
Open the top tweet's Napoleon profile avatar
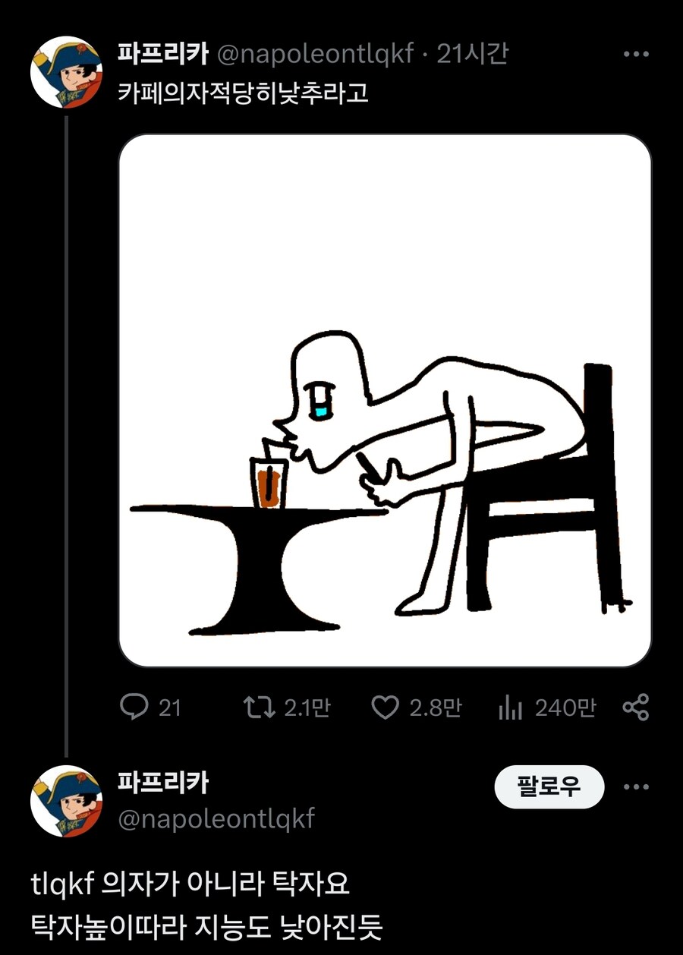[x=67, y=72]
